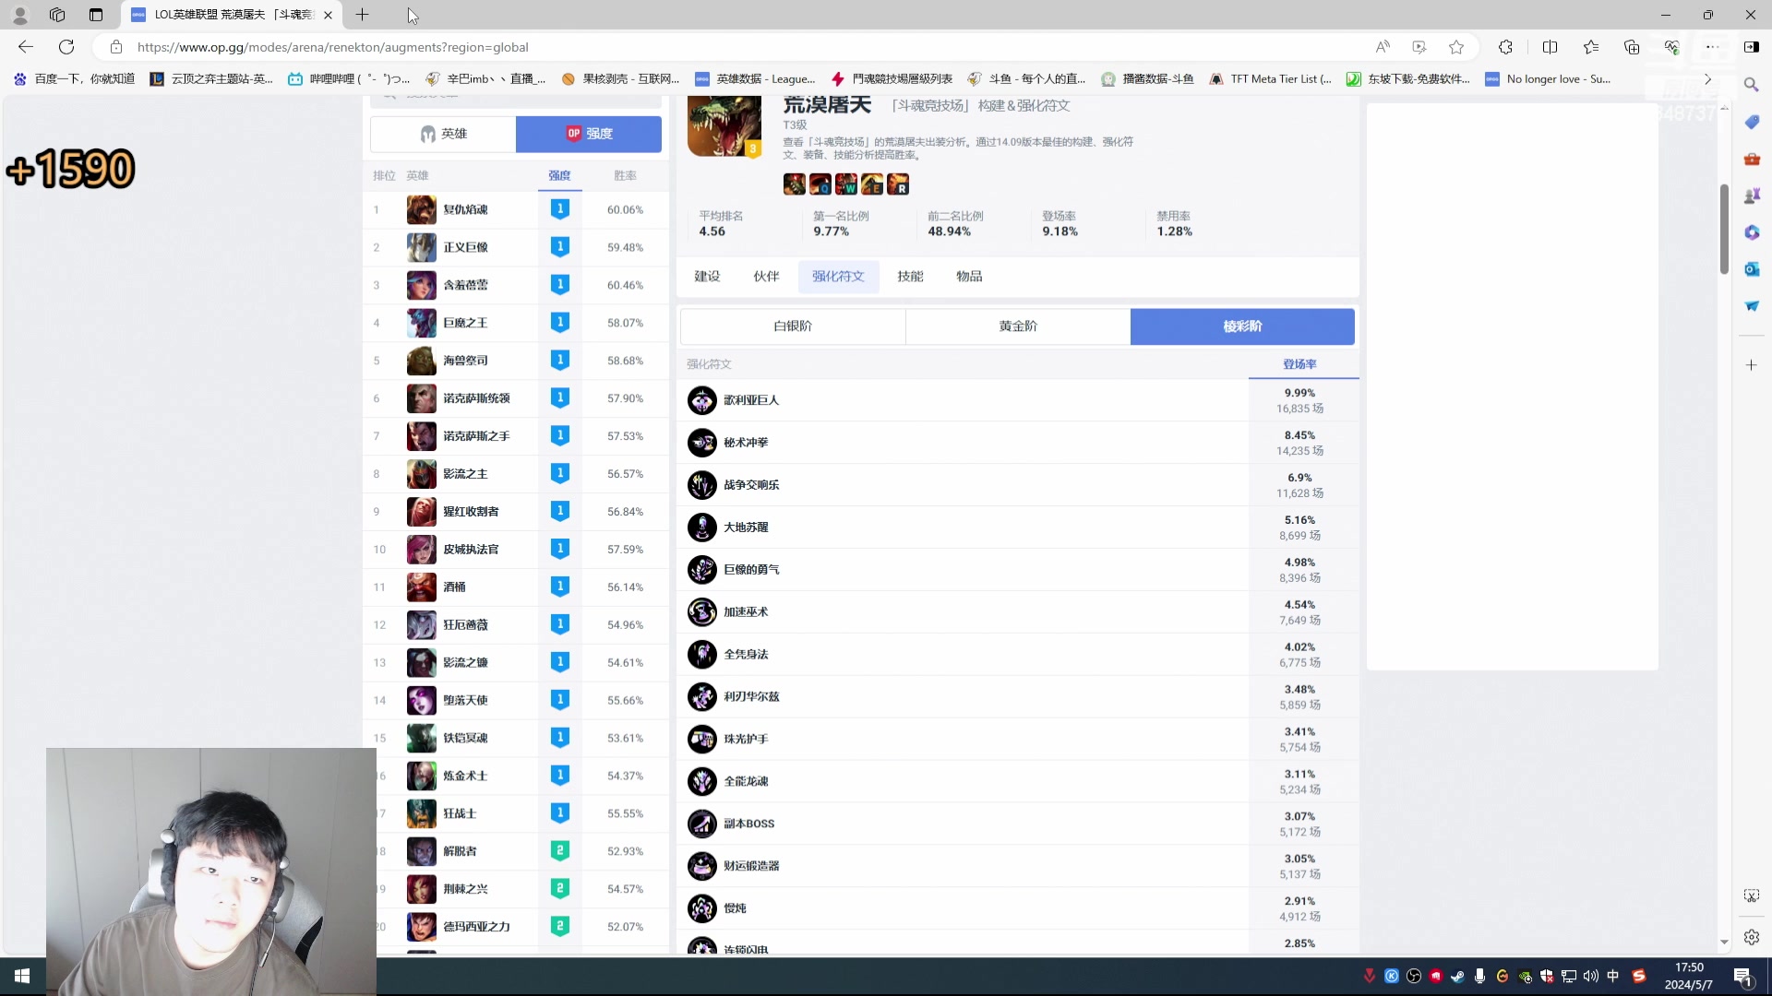This screenshot has height=996, width=1772.
Task: Open the 伙伴 tab
Action: (765, 277)
